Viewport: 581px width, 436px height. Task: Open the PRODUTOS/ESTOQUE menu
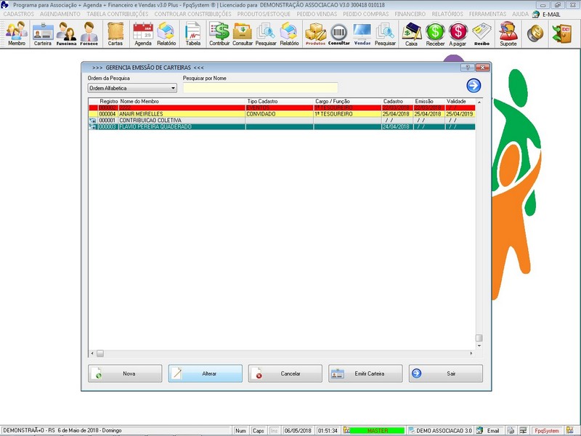(264, 14)
